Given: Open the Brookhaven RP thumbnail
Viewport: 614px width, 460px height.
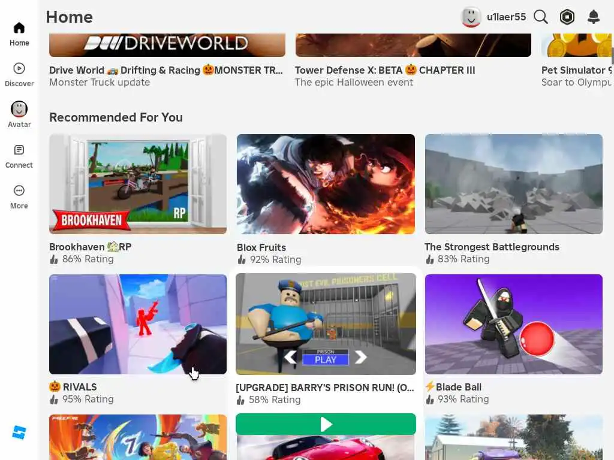Looking at the screenshot, I should [x=138, y=184].
